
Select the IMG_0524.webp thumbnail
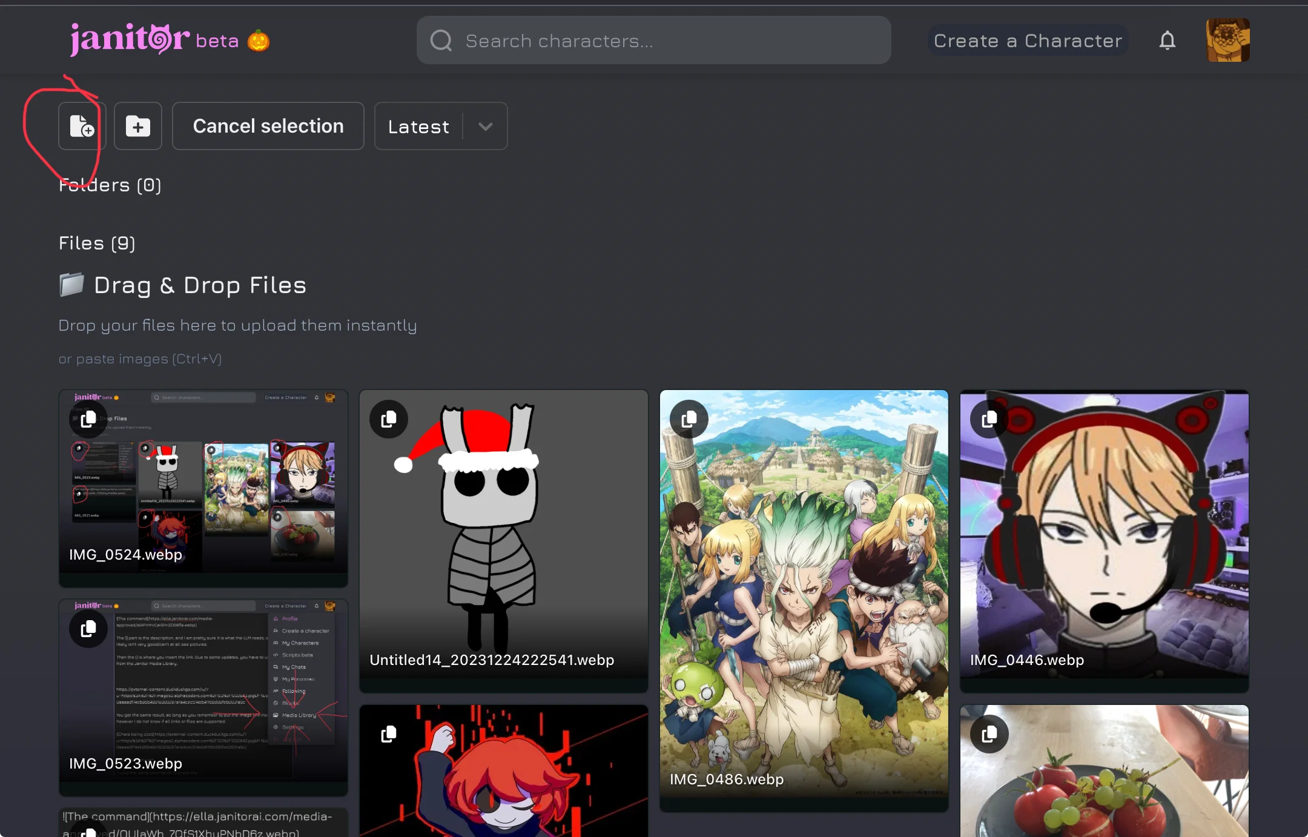pos(203,488)
